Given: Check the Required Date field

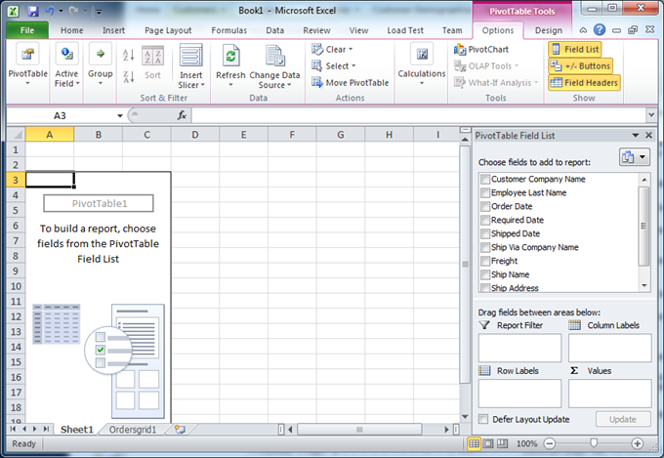Looking at the screenshot, I should (485, 220).
